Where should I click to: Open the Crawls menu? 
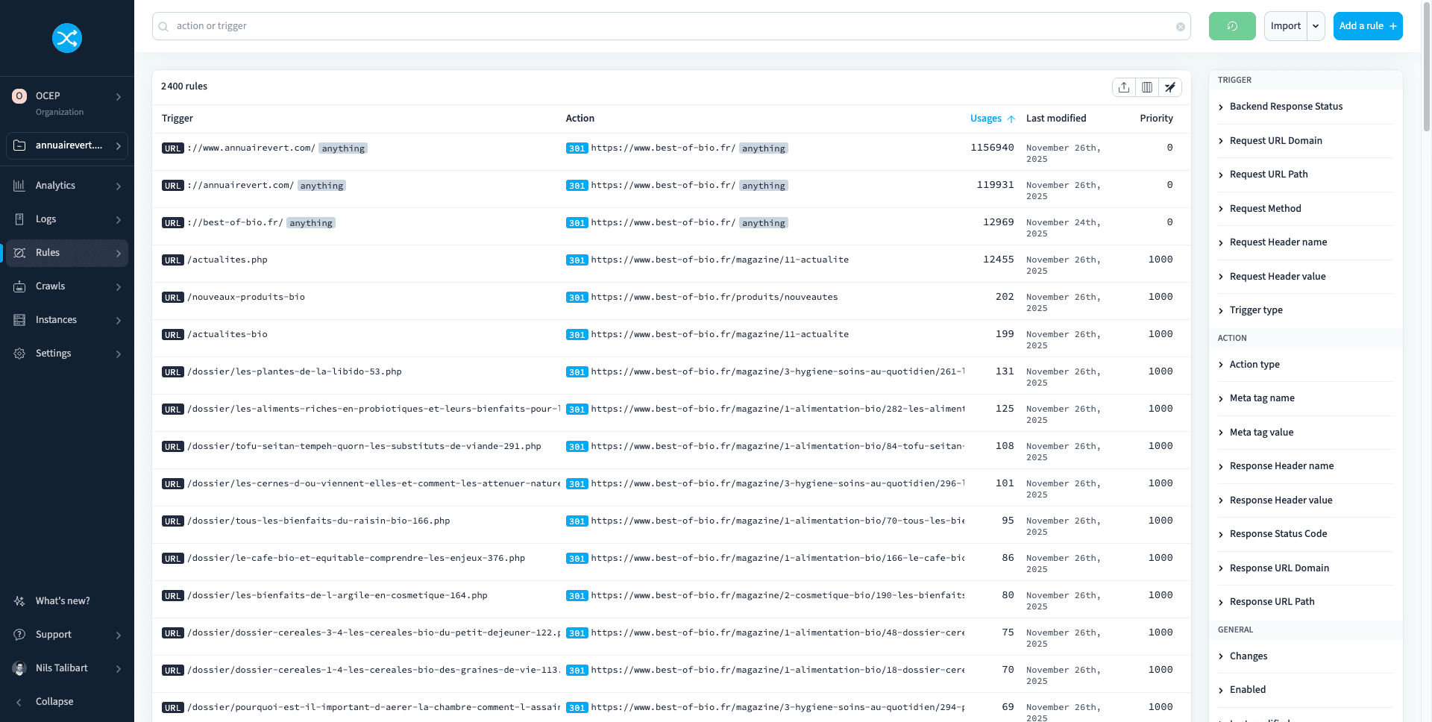click(x=67, y=286)
